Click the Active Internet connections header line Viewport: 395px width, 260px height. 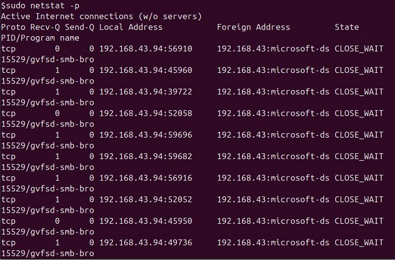(101, 16)
